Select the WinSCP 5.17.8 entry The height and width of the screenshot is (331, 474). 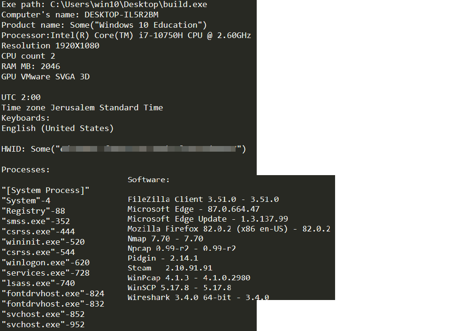(x=179, y=288)
